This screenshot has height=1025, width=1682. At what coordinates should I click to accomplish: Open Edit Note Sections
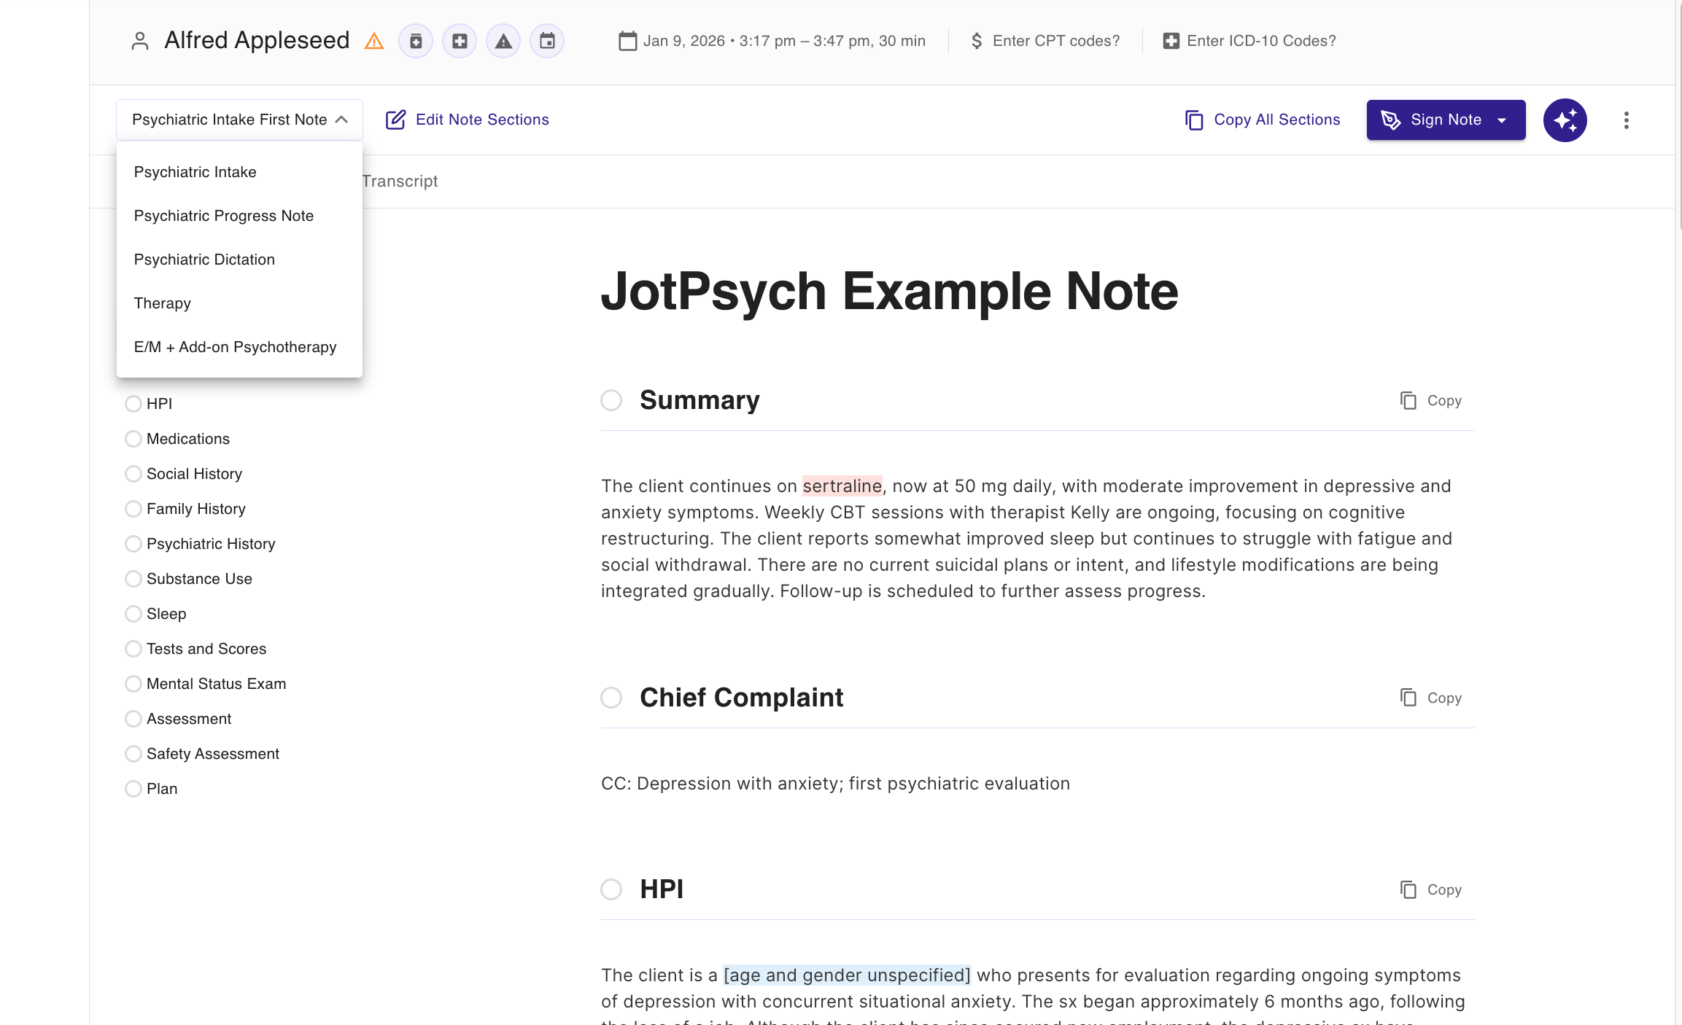pyautogui.click(x=468, y=120)
